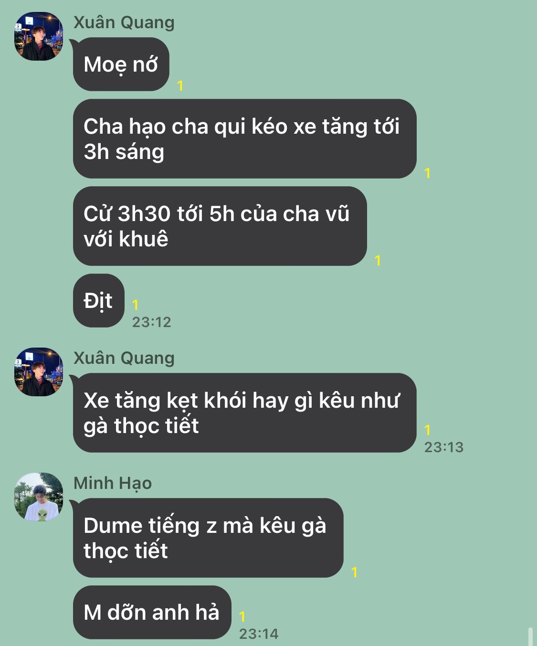Select "Xe tăng kẹt khói" message bubble

pos(245,413)
